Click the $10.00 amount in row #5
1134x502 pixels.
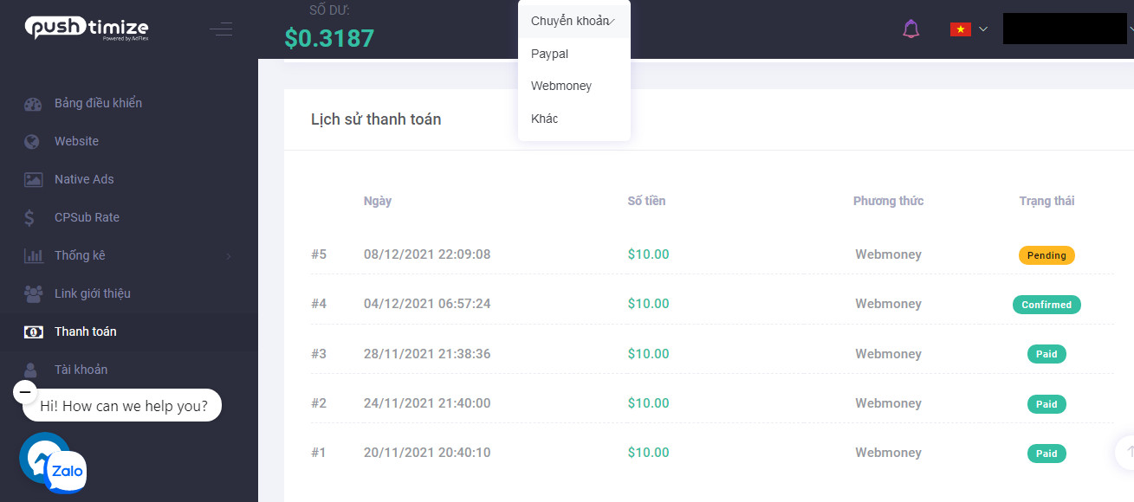[x=649, y=254]
